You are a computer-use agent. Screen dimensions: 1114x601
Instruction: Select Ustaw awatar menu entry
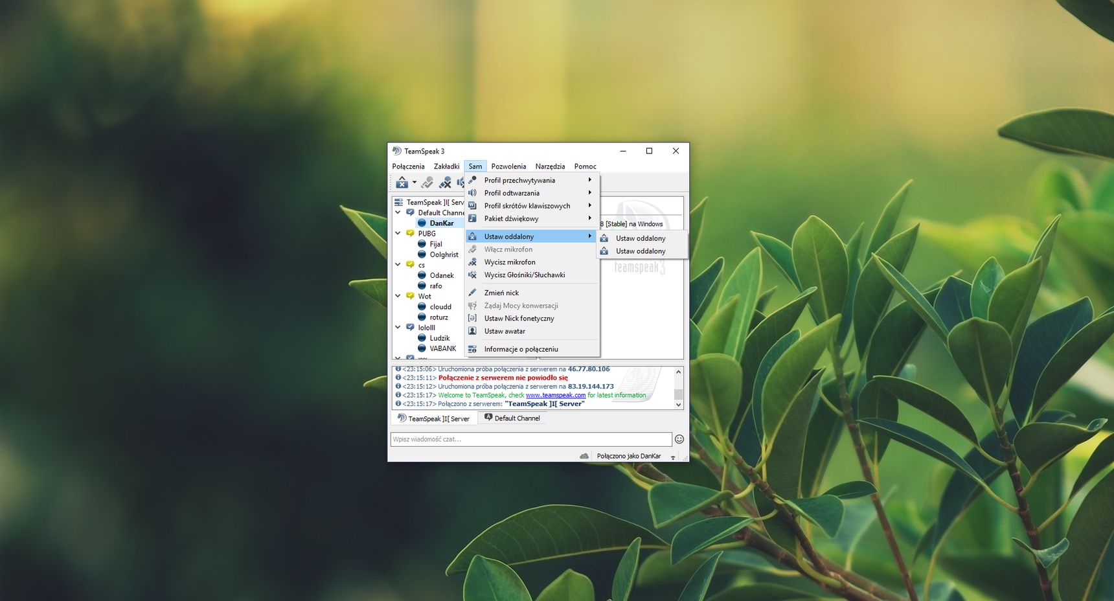click(532, 332)
